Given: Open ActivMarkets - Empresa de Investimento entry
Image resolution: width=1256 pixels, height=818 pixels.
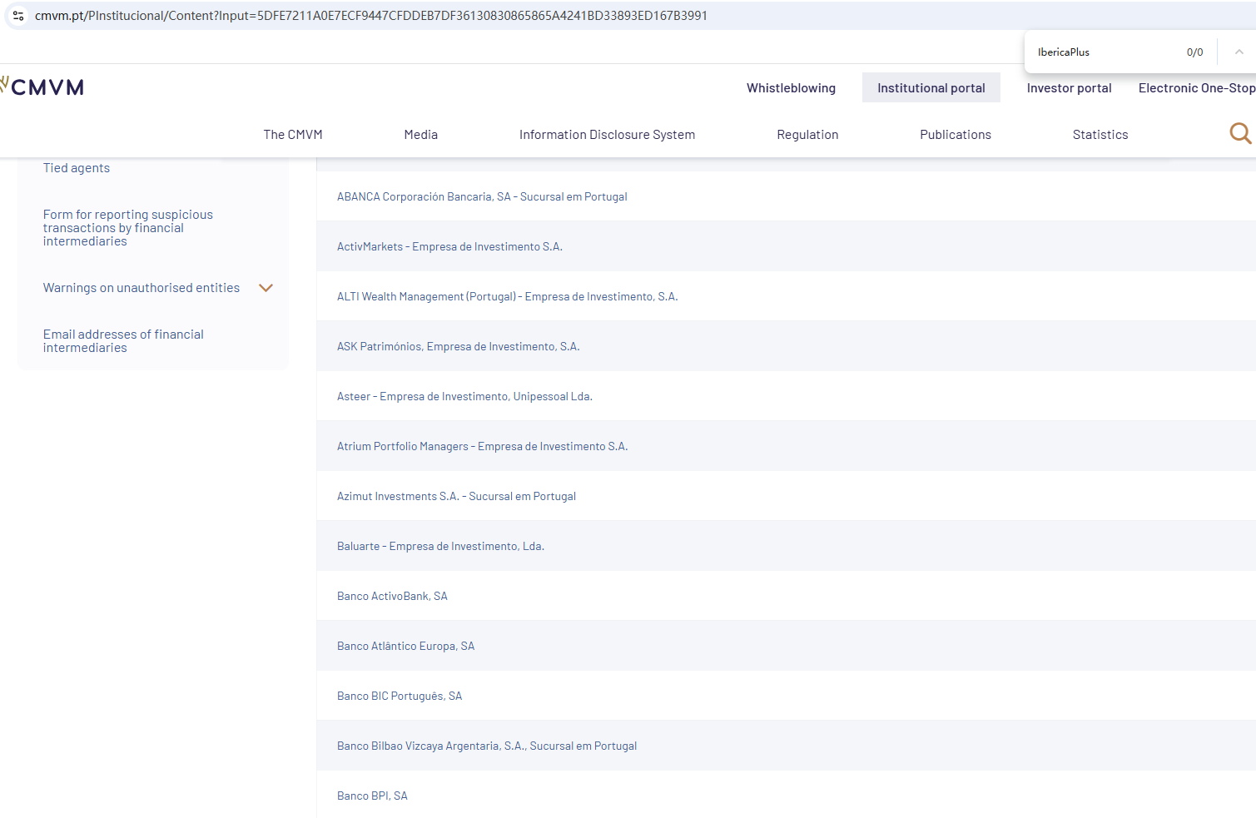Looking at the screenshot, I should point(449,247).
